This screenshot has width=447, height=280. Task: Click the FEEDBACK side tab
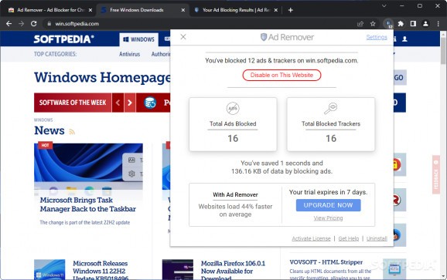[436, 174]
